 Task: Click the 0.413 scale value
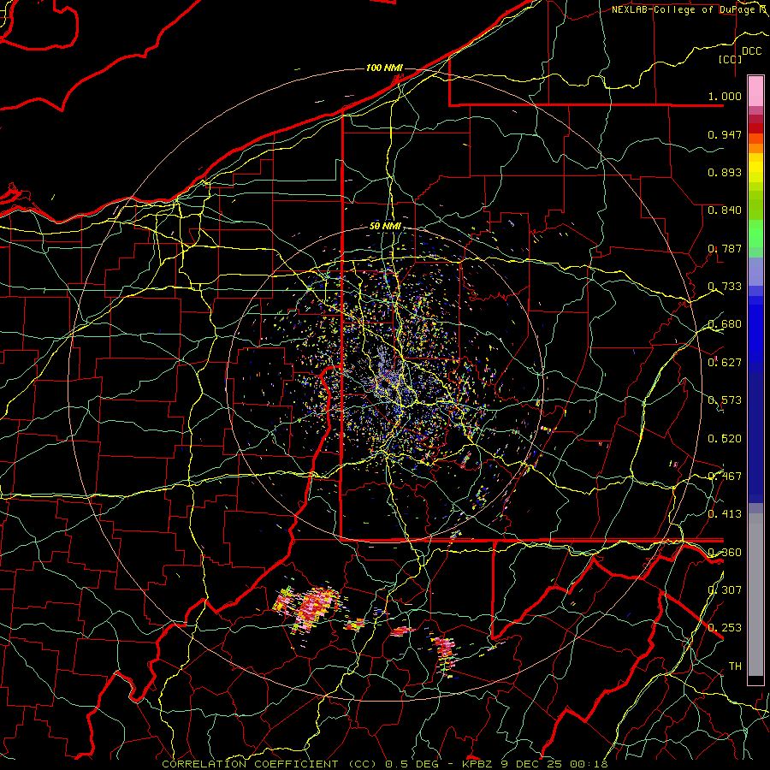pyautogui.click(x=725, y=514)
